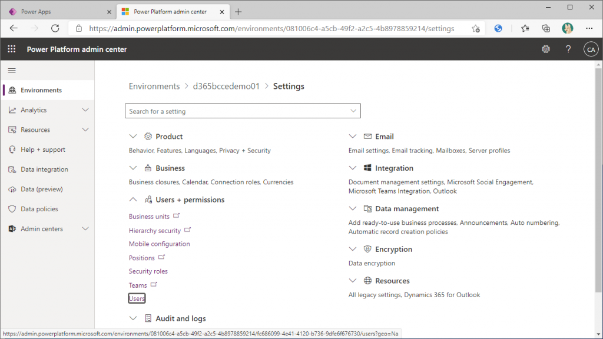Expand the Analytics navigation group

[x=85, y=110]
